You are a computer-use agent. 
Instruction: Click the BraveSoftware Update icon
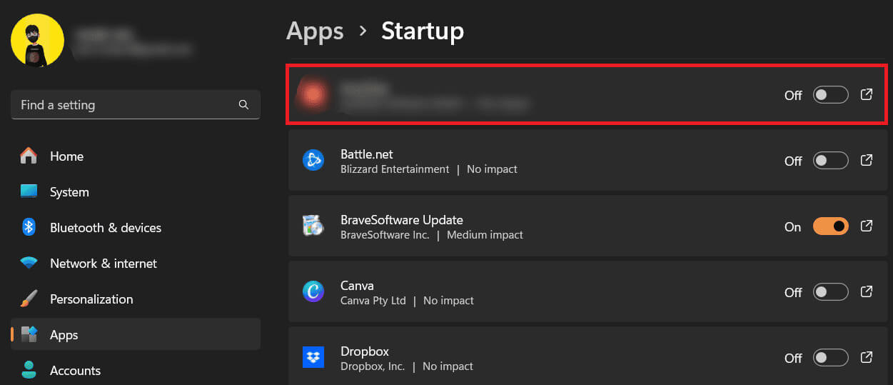[x=313, y=226]
